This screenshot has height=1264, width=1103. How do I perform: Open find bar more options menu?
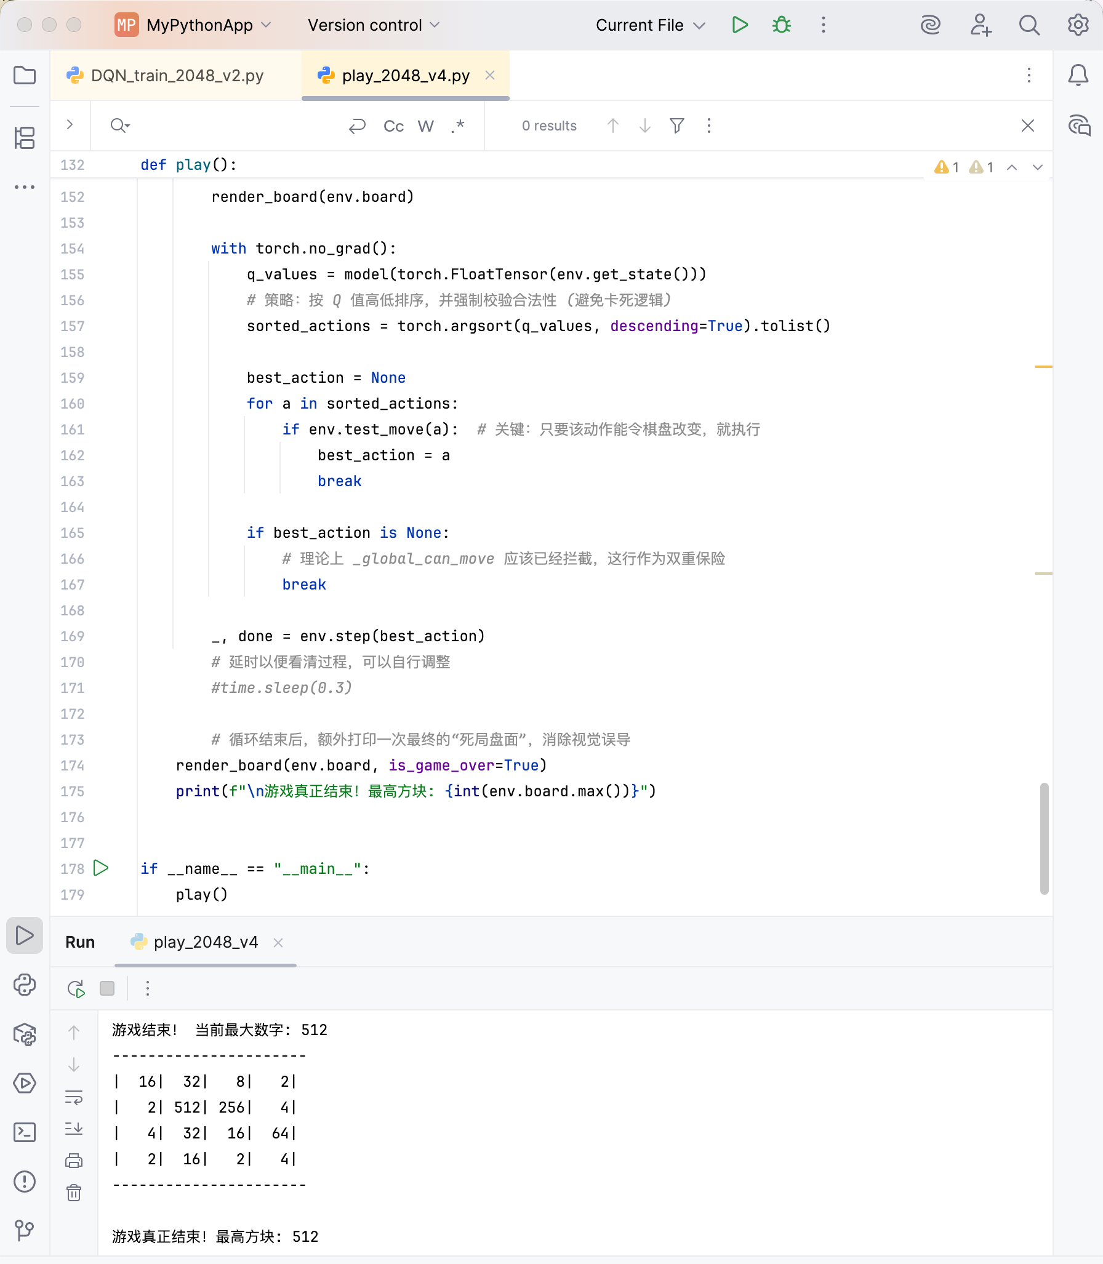coord(709,126)
